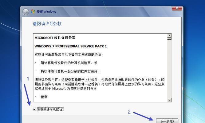Click the 将软件随计算机一起分销的软件安装商 bullet
Image resolution: width=205 pixels, height=123 pixels.
pos(70,71)
